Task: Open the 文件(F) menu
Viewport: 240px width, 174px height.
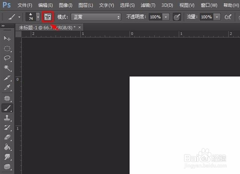Action: point(25,5)
